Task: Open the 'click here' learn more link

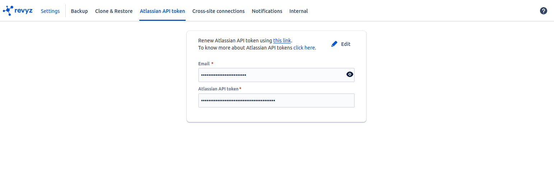Action: click(x=304, y=48)
